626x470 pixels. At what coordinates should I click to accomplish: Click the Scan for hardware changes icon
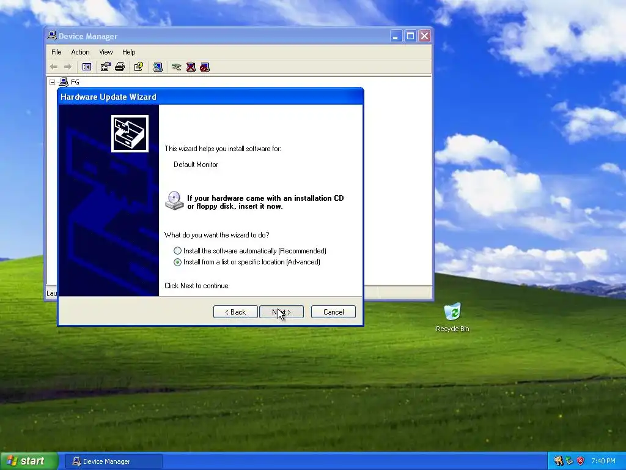coord(158,67)
